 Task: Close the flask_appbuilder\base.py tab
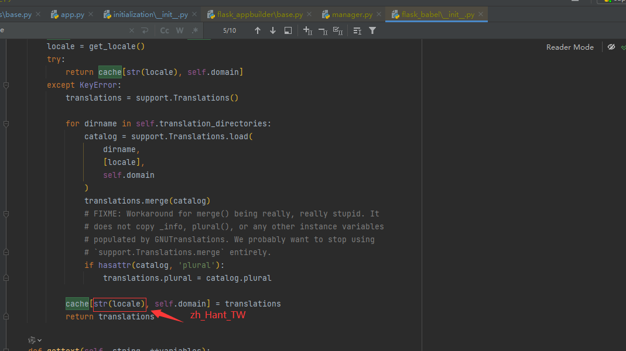(309, 15)
